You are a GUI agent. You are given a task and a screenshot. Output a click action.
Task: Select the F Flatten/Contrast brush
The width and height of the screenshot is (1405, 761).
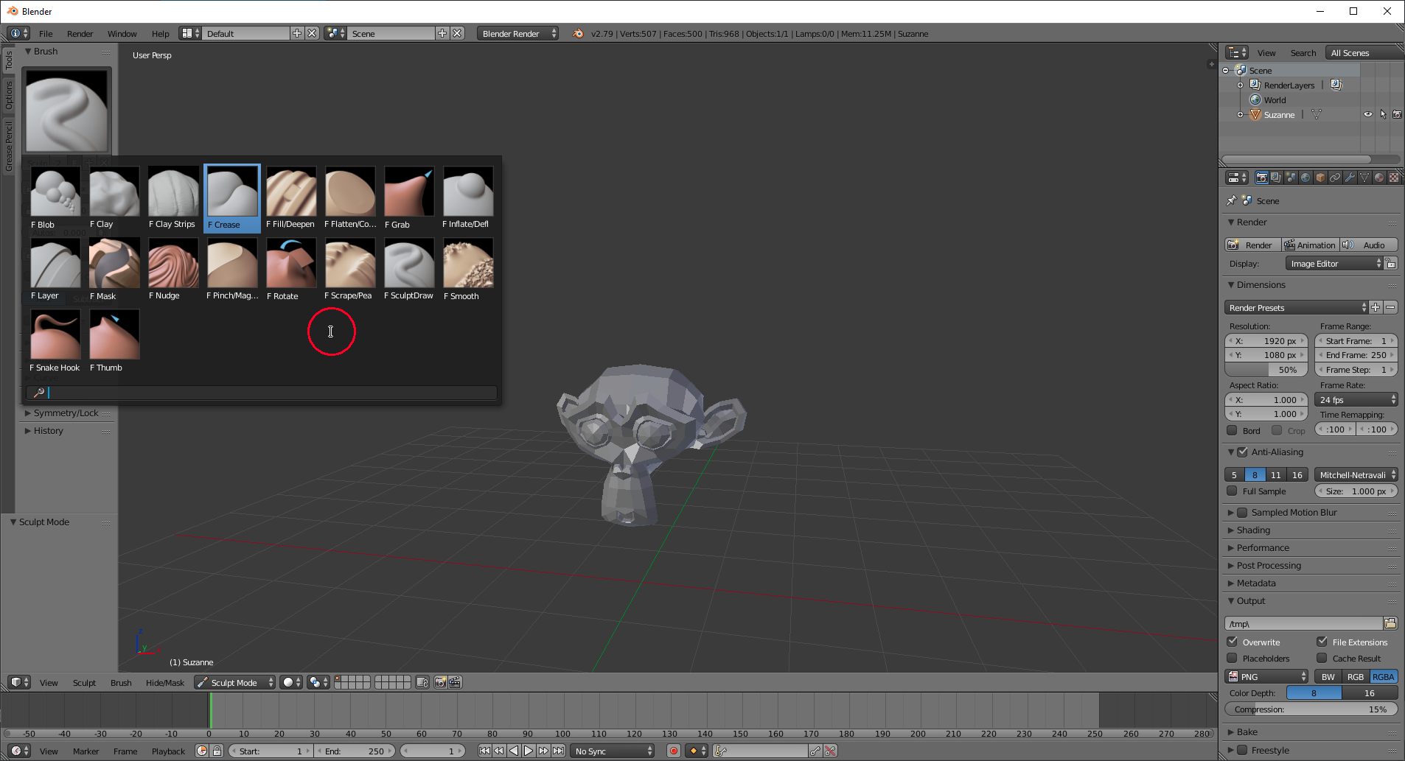pos(350,198)
